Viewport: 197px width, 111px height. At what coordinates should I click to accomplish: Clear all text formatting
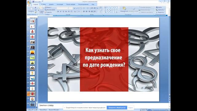[80, 8]
